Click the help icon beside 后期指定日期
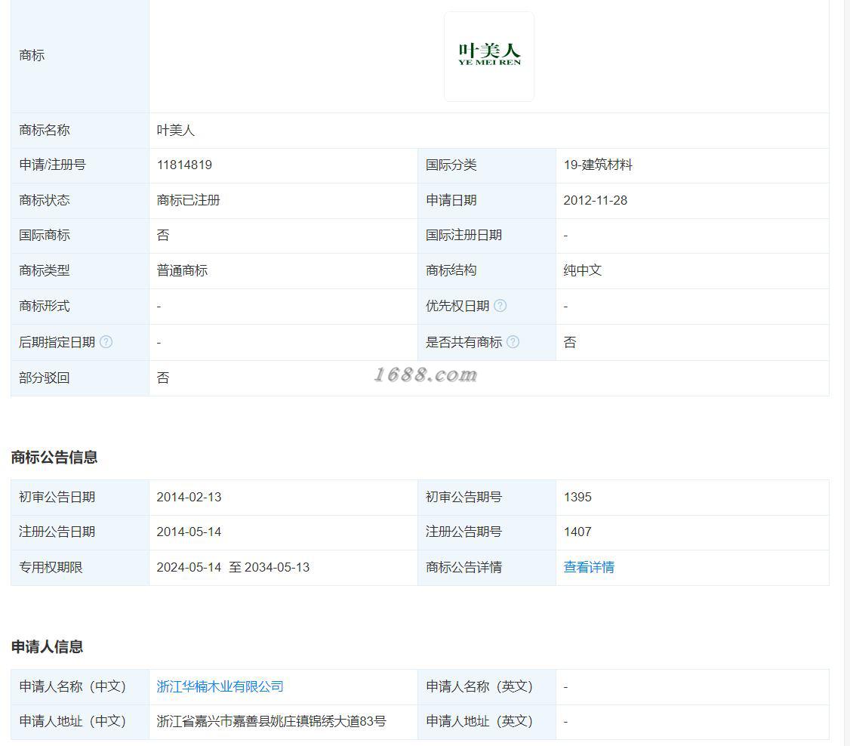The image size is (850, 746). [x=106, y=342]
